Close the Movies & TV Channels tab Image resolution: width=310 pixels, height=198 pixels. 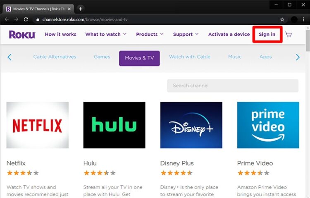pos(69,9)
